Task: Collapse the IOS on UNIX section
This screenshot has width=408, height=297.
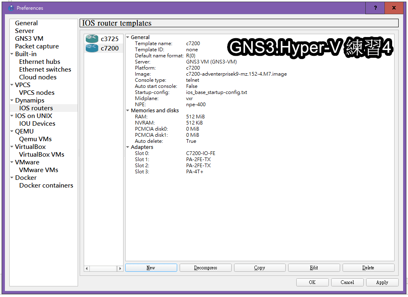Action: coord(12,116)
